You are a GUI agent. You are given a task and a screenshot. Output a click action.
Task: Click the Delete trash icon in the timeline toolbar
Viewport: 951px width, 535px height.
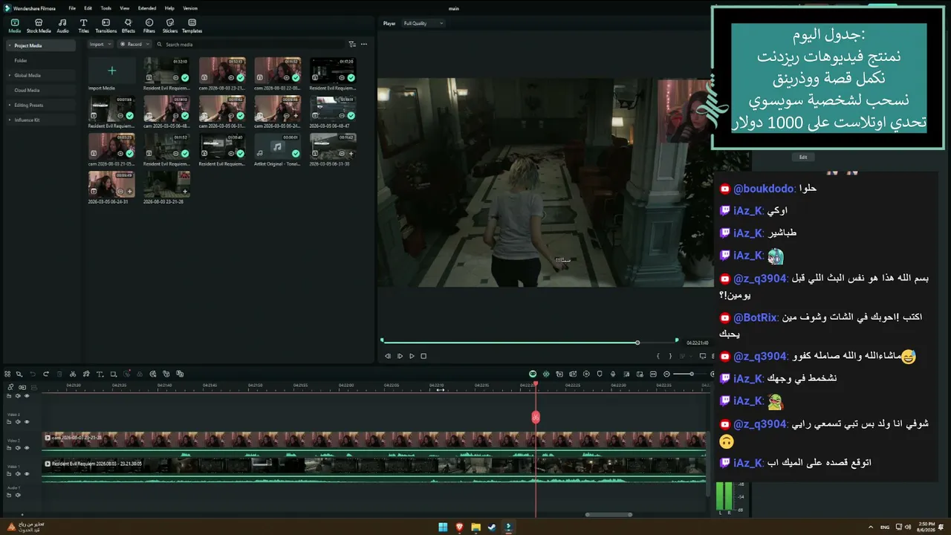click(x=60, y=374)
